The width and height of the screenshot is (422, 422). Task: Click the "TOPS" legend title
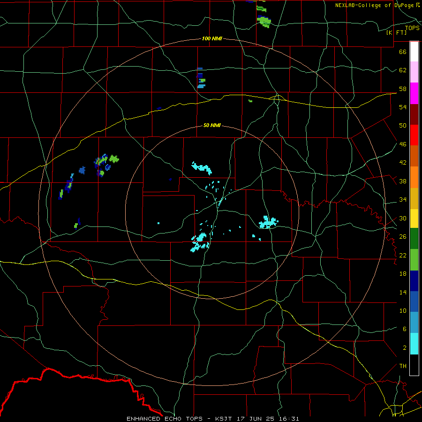[412, 28]
